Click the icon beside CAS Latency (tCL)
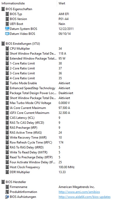Image resolution: width=132 pixels, height=208 pixels. (7, 118)
